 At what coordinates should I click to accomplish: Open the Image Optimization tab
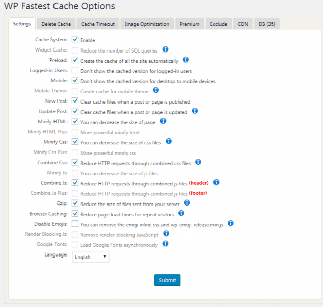point(146,24)
